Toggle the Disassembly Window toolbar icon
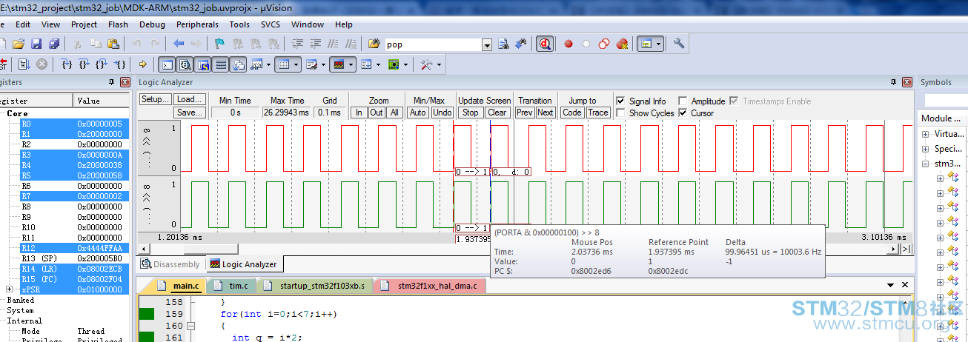The image size is (968, 342). click(x=185, y=64)
